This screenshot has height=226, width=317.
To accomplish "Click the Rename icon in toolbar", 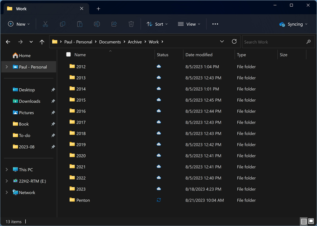I will tap(97, 24).
